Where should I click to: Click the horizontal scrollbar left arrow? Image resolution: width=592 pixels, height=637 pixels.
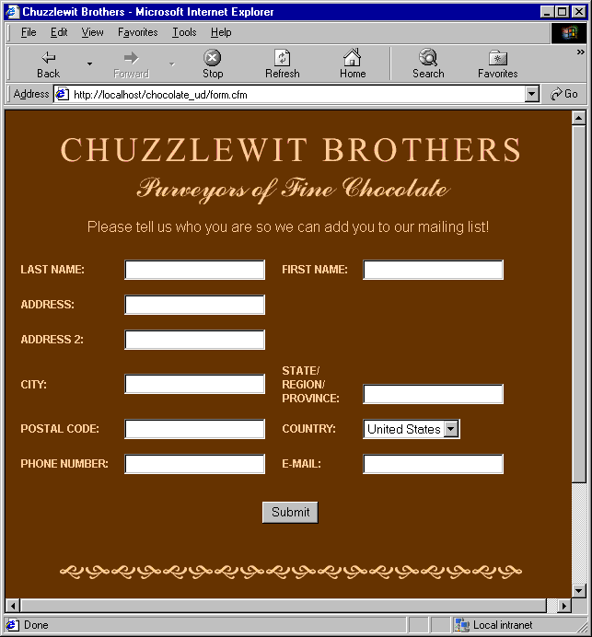[x=13, y=606]
